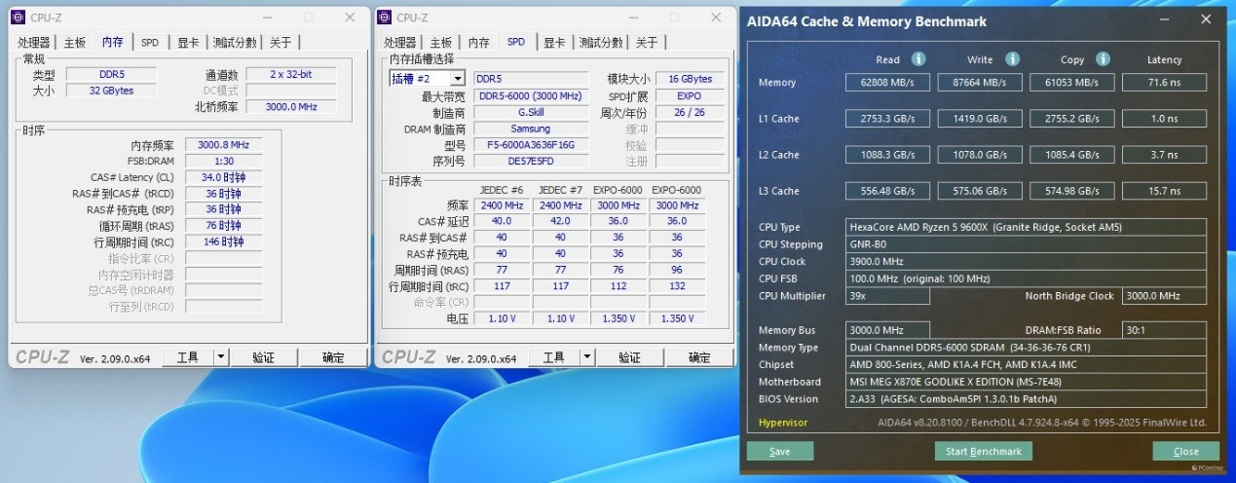This screenshot has width=1236, height=483.
Task: Click CAS# Latency value 34.0 时钟
Action: coord(223,177)
